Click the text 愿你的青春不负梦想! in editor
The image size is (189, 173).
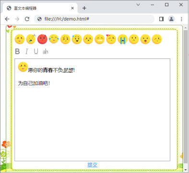click(x=51, y=70)
